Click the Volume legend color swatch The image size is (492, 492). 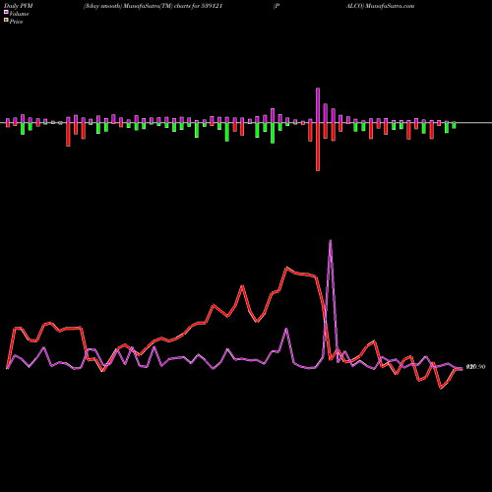[x=6, y=12]
